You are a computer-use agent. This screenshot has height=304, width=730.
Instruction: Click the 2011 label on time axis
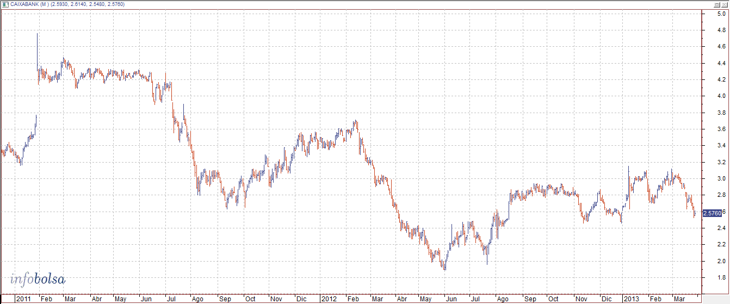pos(23,299)
